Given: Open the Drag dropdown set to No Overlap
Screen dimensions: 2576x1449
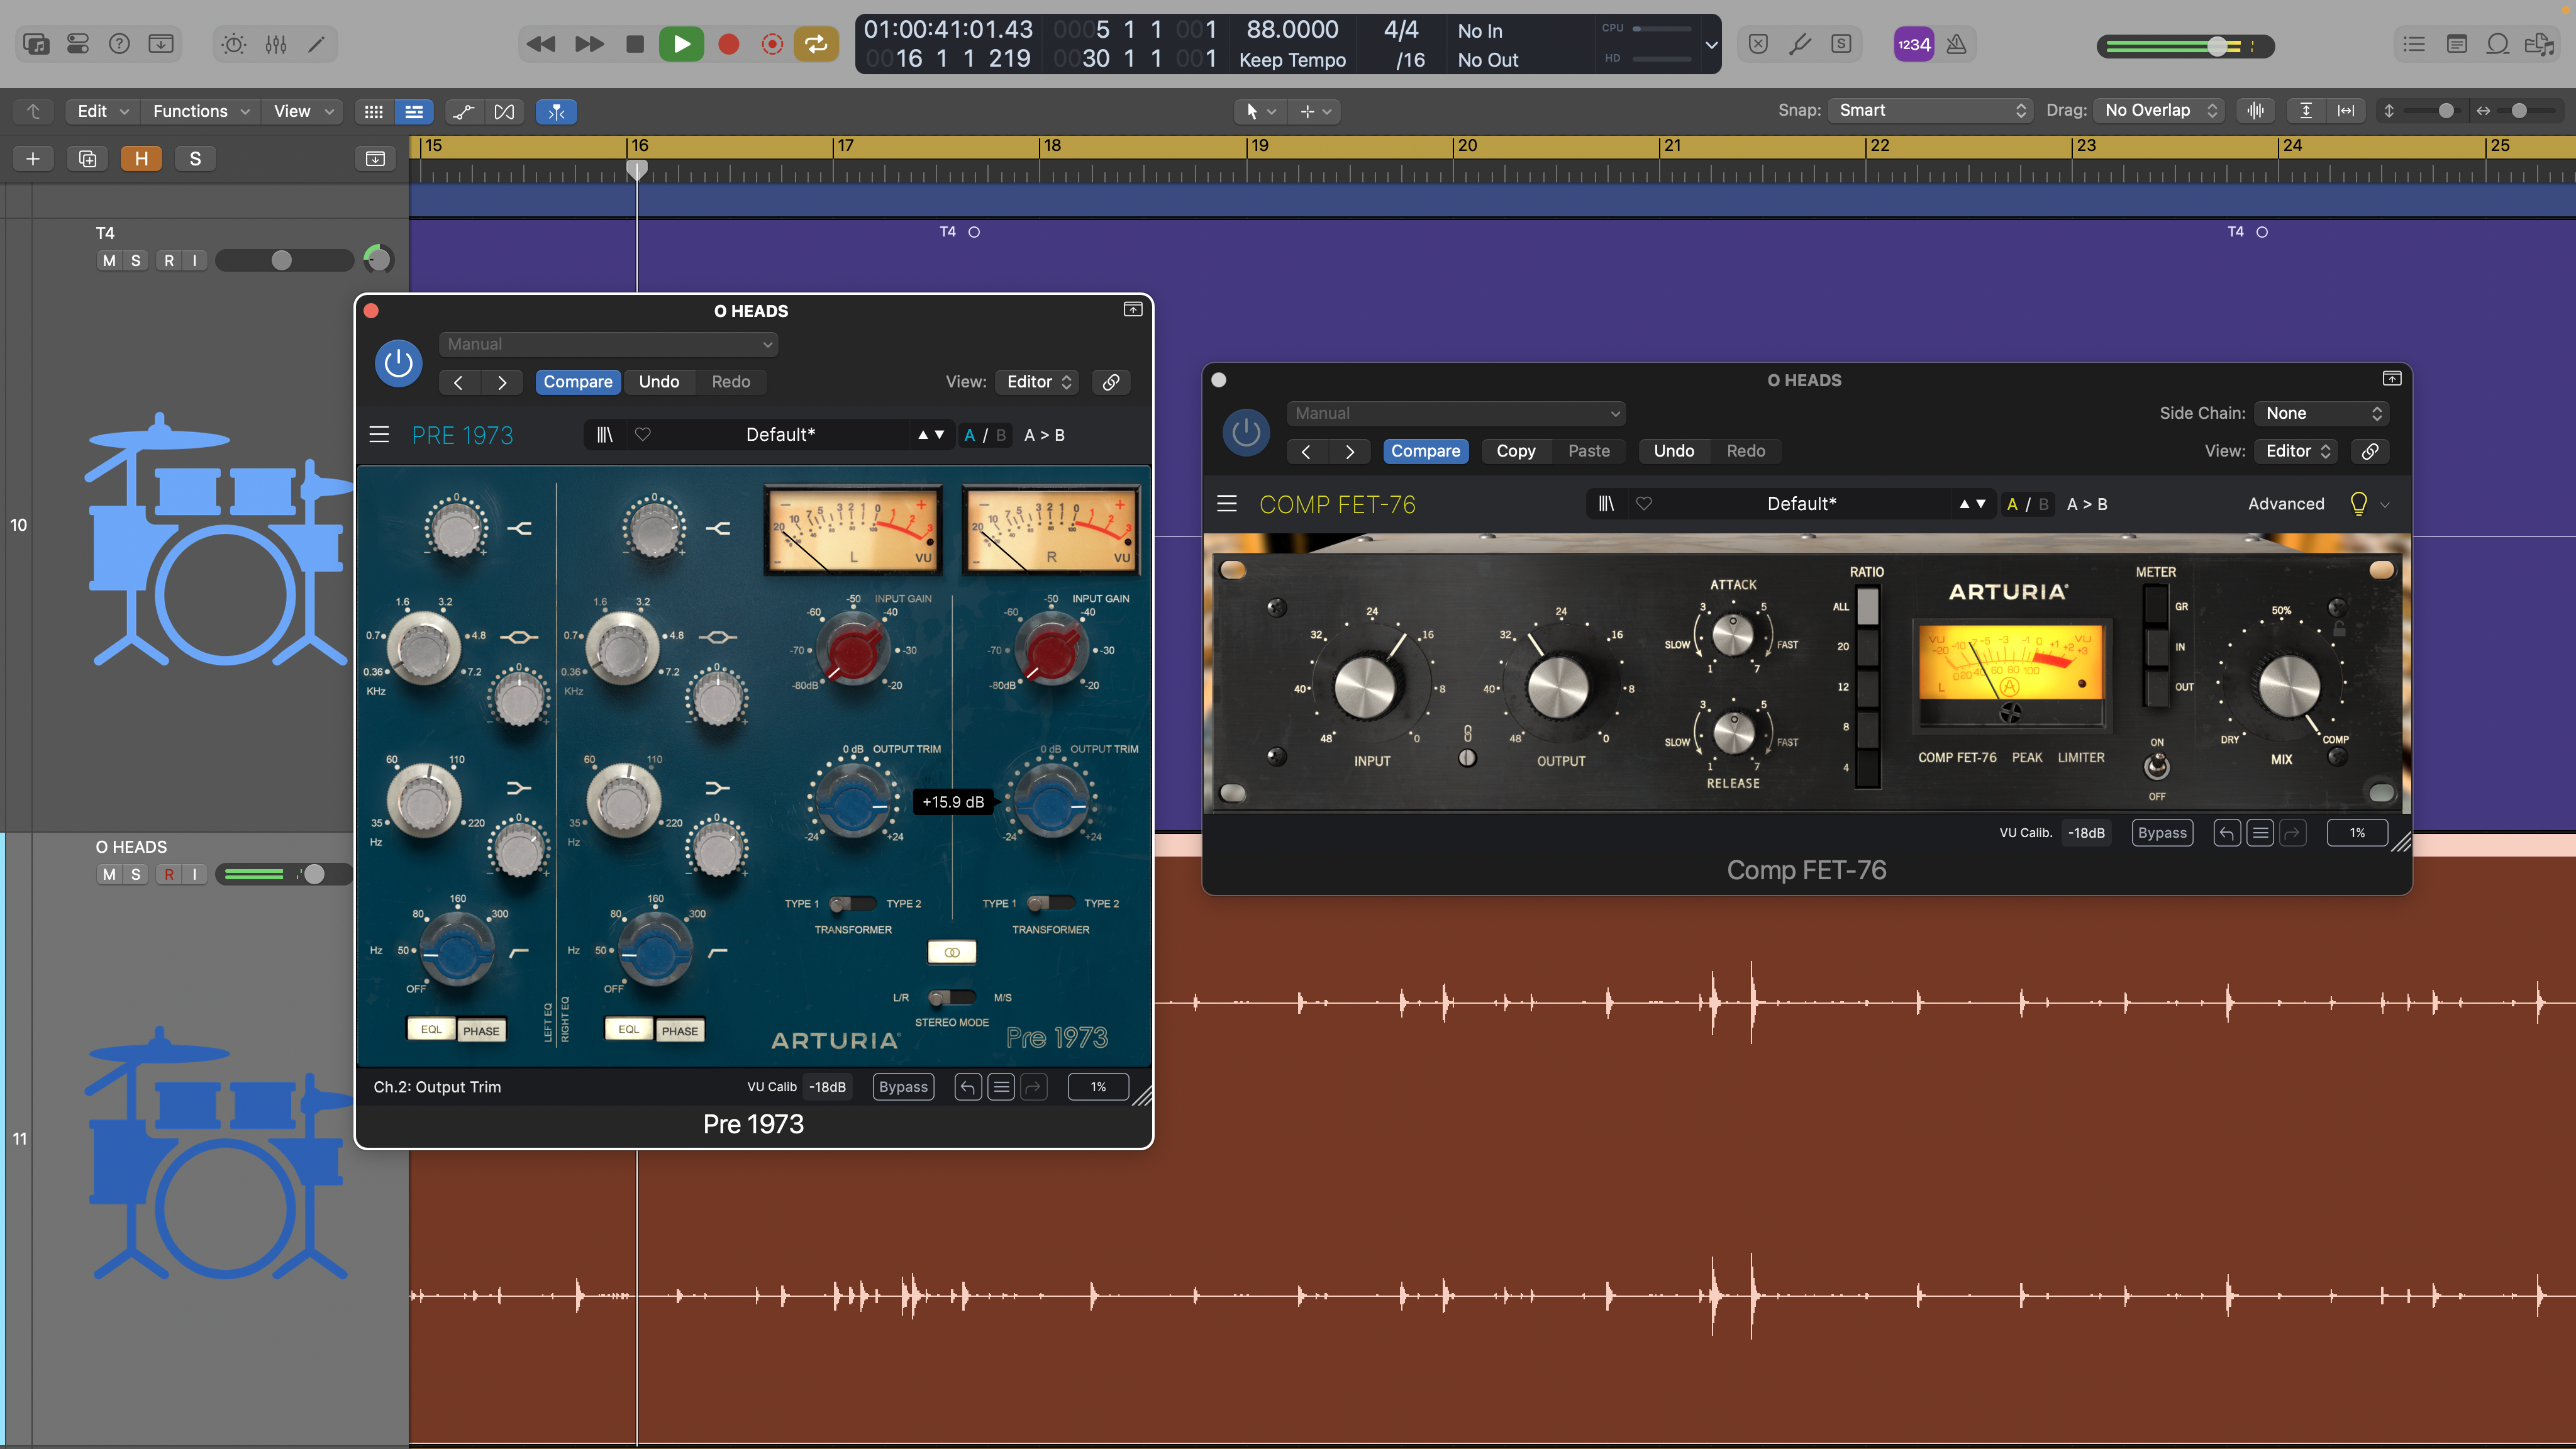Looking at the screenshot, I should [x=2159, y=110].
